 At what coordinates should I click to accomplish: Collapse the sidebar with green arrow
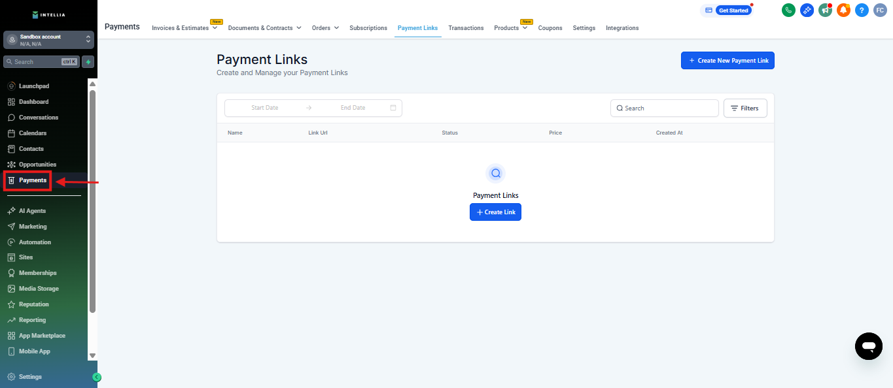97,377
